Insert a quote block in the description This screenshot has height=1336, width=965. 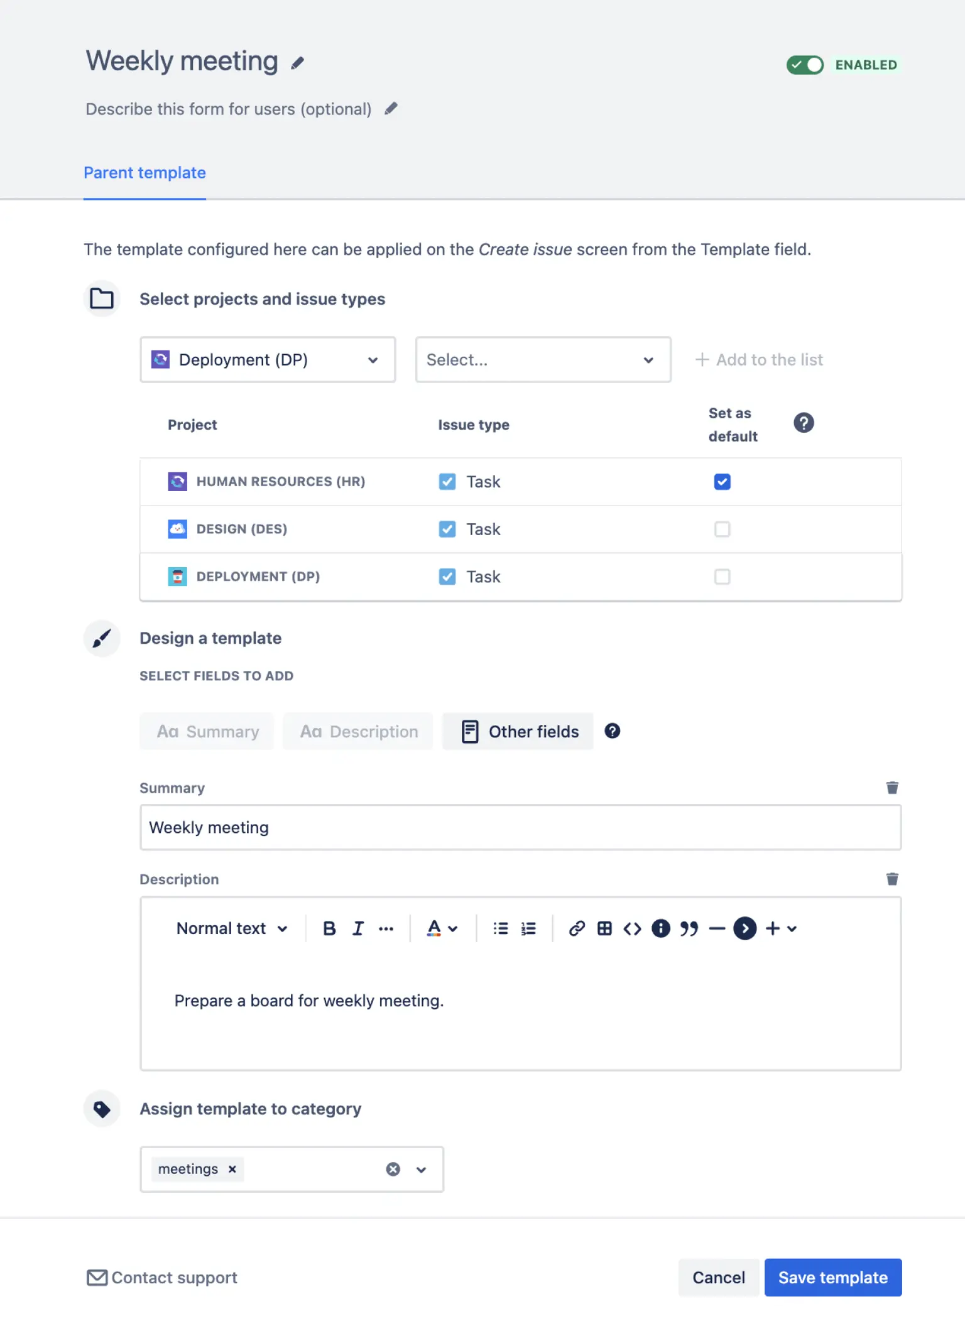[x=689, y=928]
